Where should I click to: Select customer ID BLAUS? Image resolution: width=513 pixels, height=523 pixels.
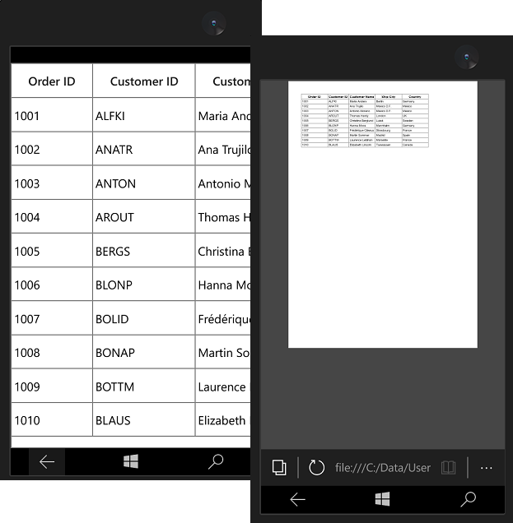click(144, 419)
